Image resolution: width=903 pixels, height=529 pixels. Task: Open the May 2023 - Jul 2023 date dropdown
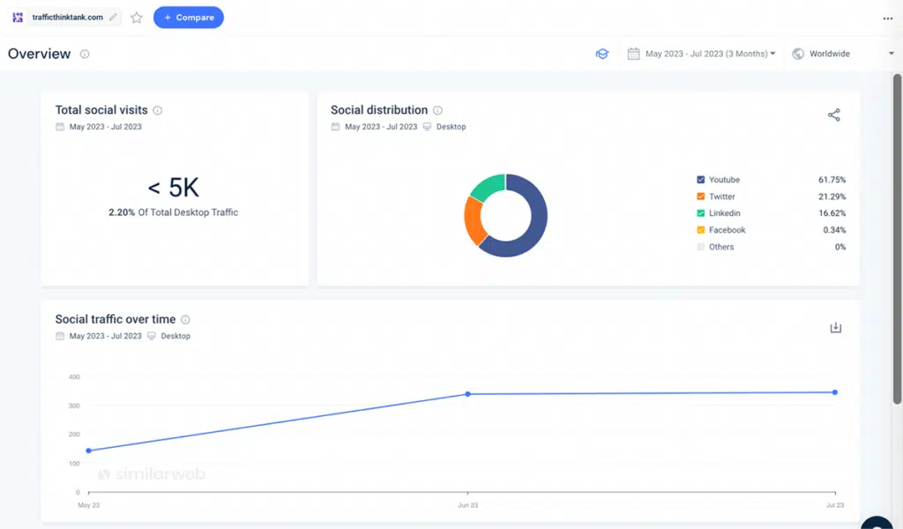[x=701, y=54]
